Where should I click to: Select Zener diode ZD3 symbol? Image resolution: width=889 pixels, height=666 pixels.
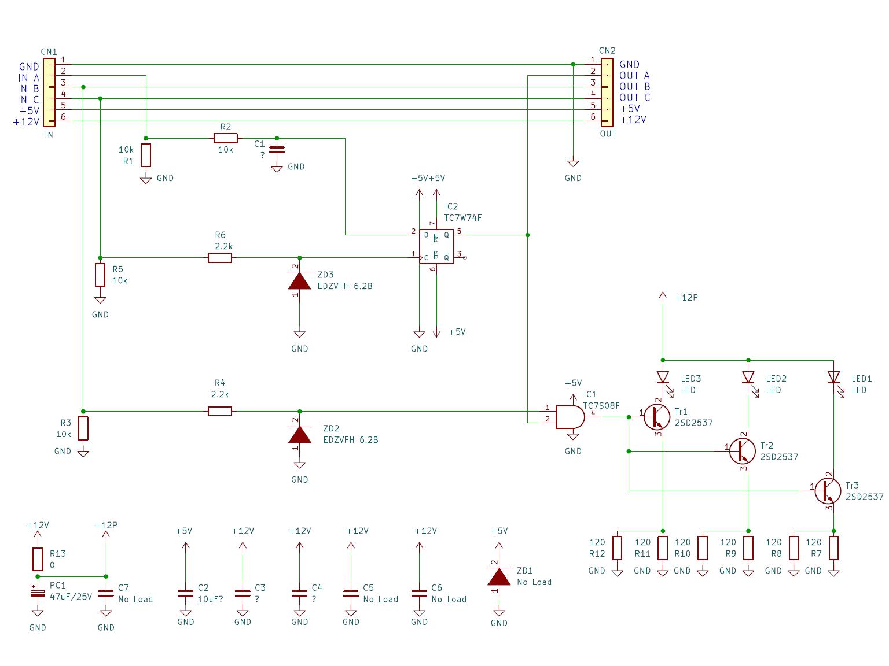[x=299, y=280]
